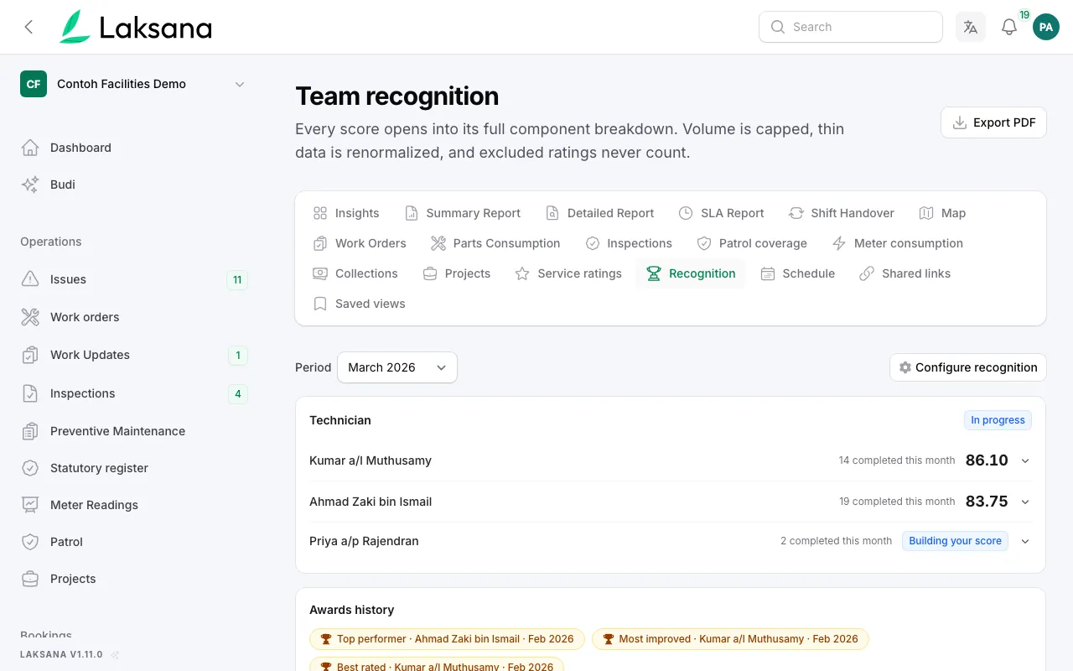The image size is (1073, 671).
Task: Click the Projects briefcase icon in sidebar
Action: 30,579
